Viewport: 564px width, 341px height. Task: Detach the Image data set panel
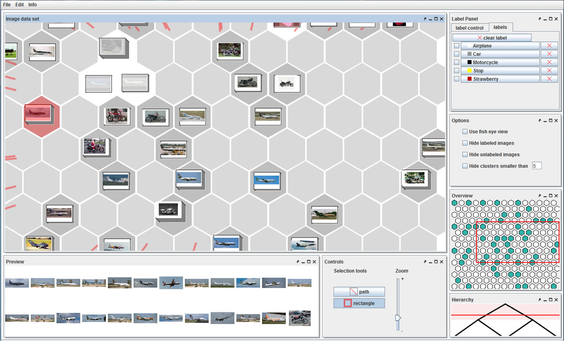coord(425,19)
